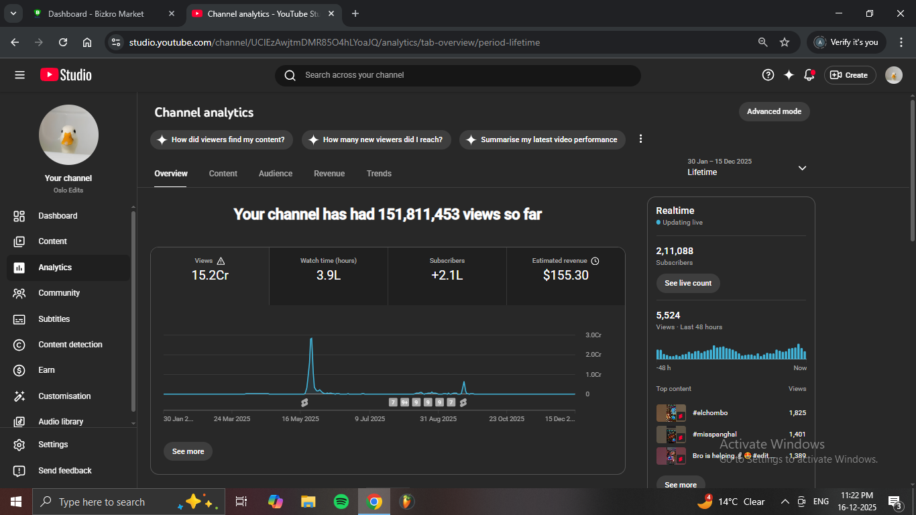Screen dimensions: 916x515
Task: Switch to the Revenue tab
Action: [x=329, y=174]
